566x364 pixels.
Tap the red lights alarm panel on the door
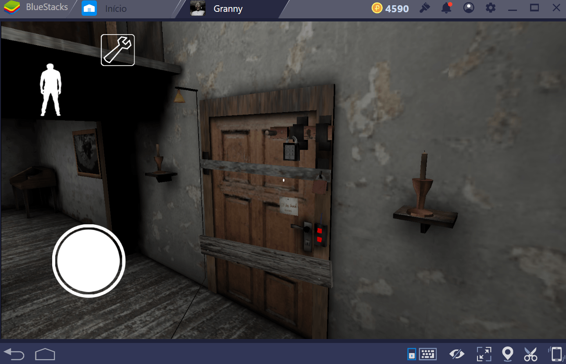pyautogui.click(x=320, y=234)
